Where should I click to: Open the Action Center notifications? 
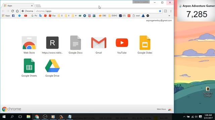click(x=200, y=117)
